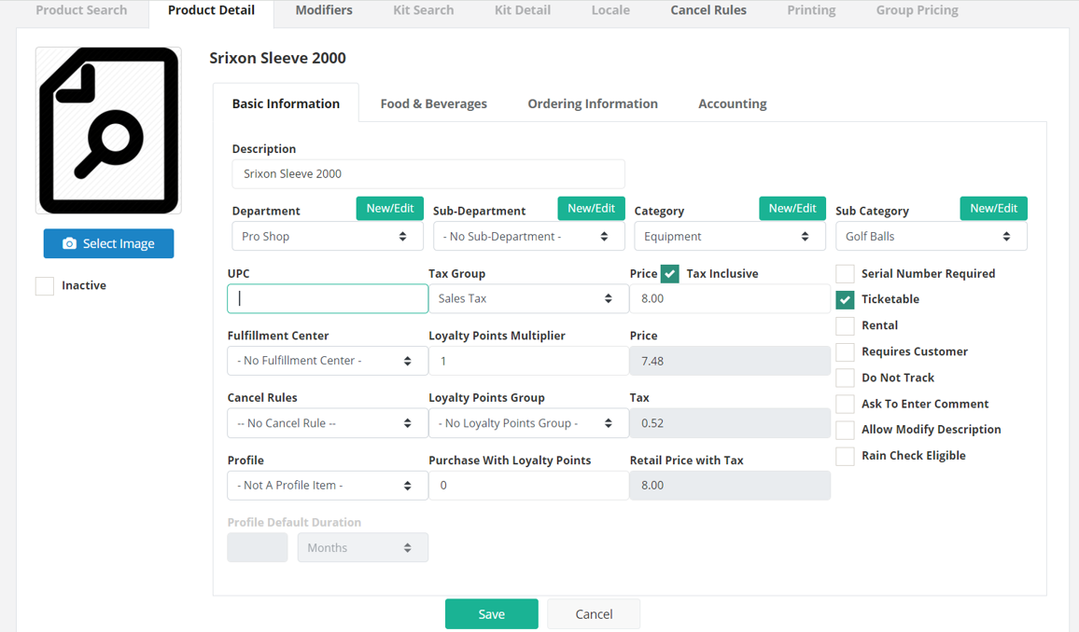Viewport: 1079px width, 632px height.
Task: Click the Select Image button
Action: click(108, 244)
